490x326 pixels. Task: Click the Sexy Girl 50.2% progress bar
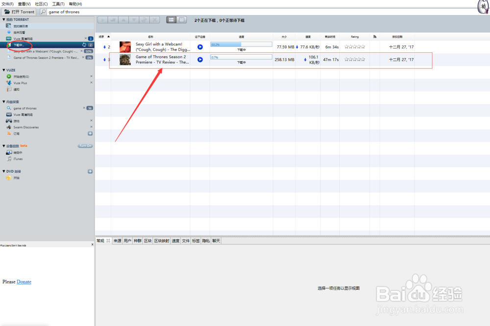[241, 45]
